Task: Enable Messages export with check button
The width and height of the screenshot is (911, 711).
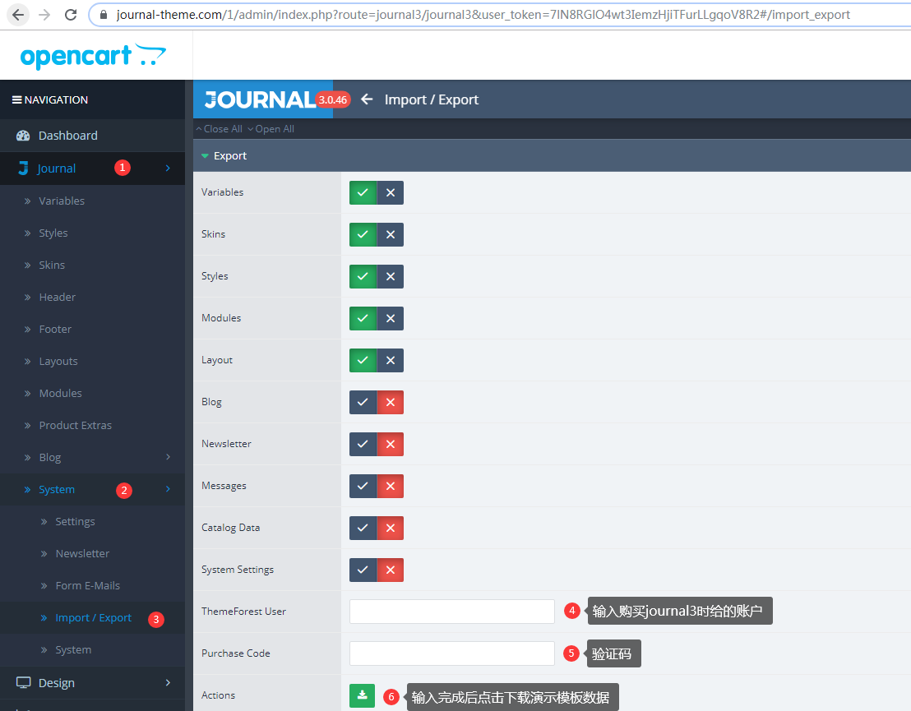Action: (x=363, y=487)
